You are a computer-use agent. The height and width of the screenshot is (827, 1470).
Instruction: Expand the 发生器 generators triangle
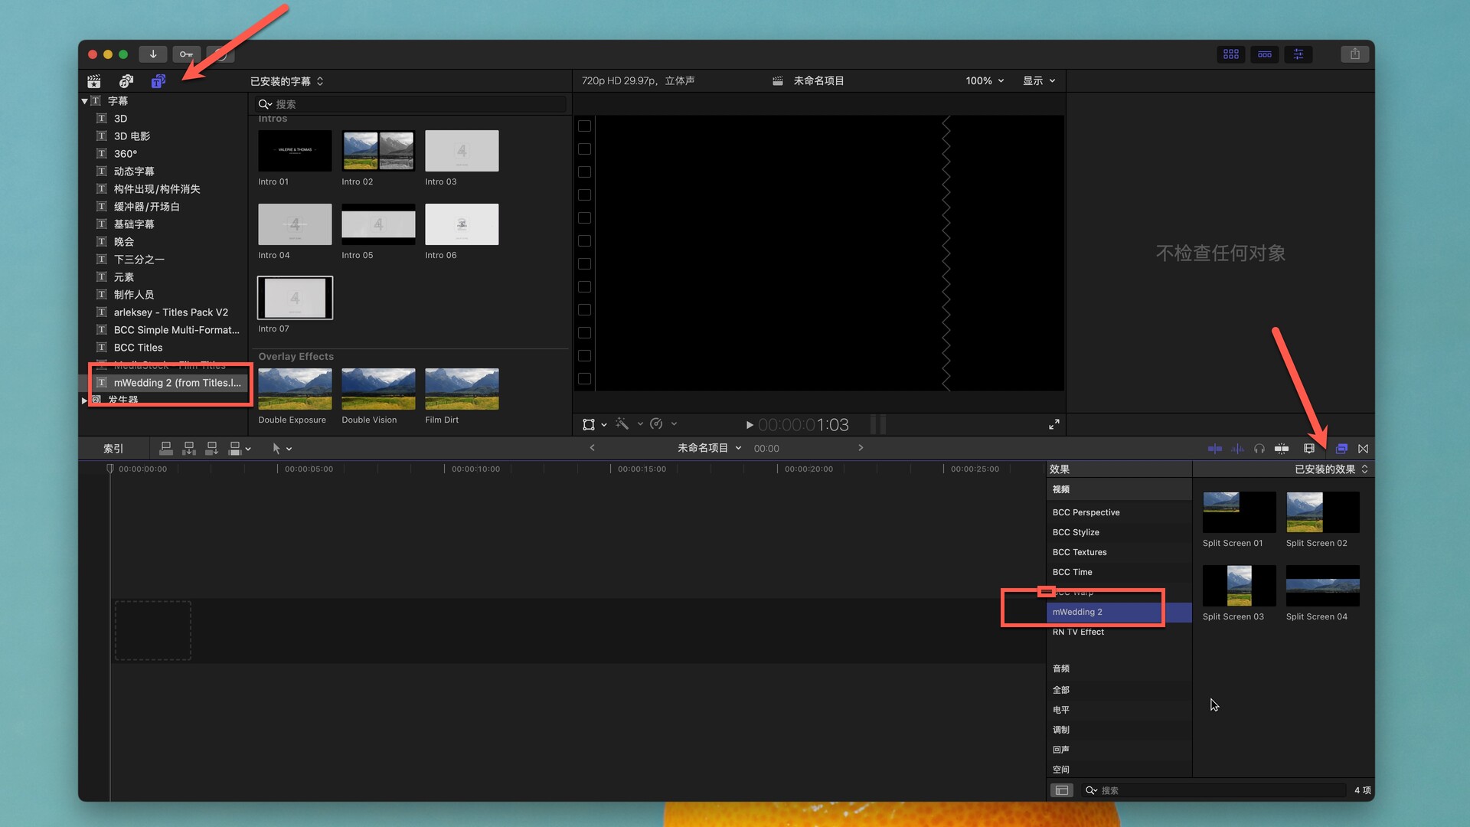[84, 400]
